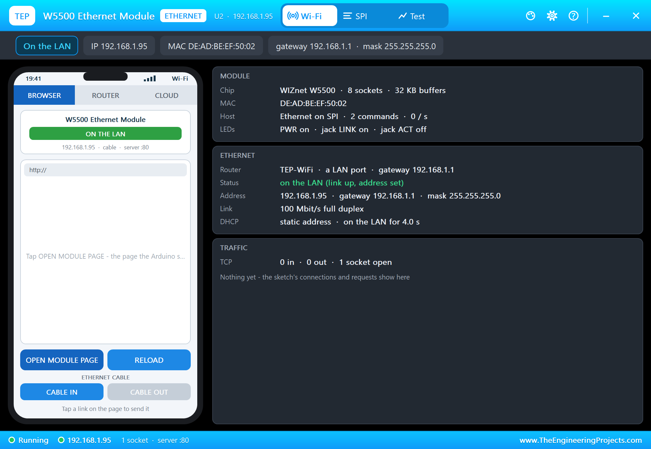Switch to the SPI tab
The width and height of the screenshot is (651, 449).
point(355,16)
